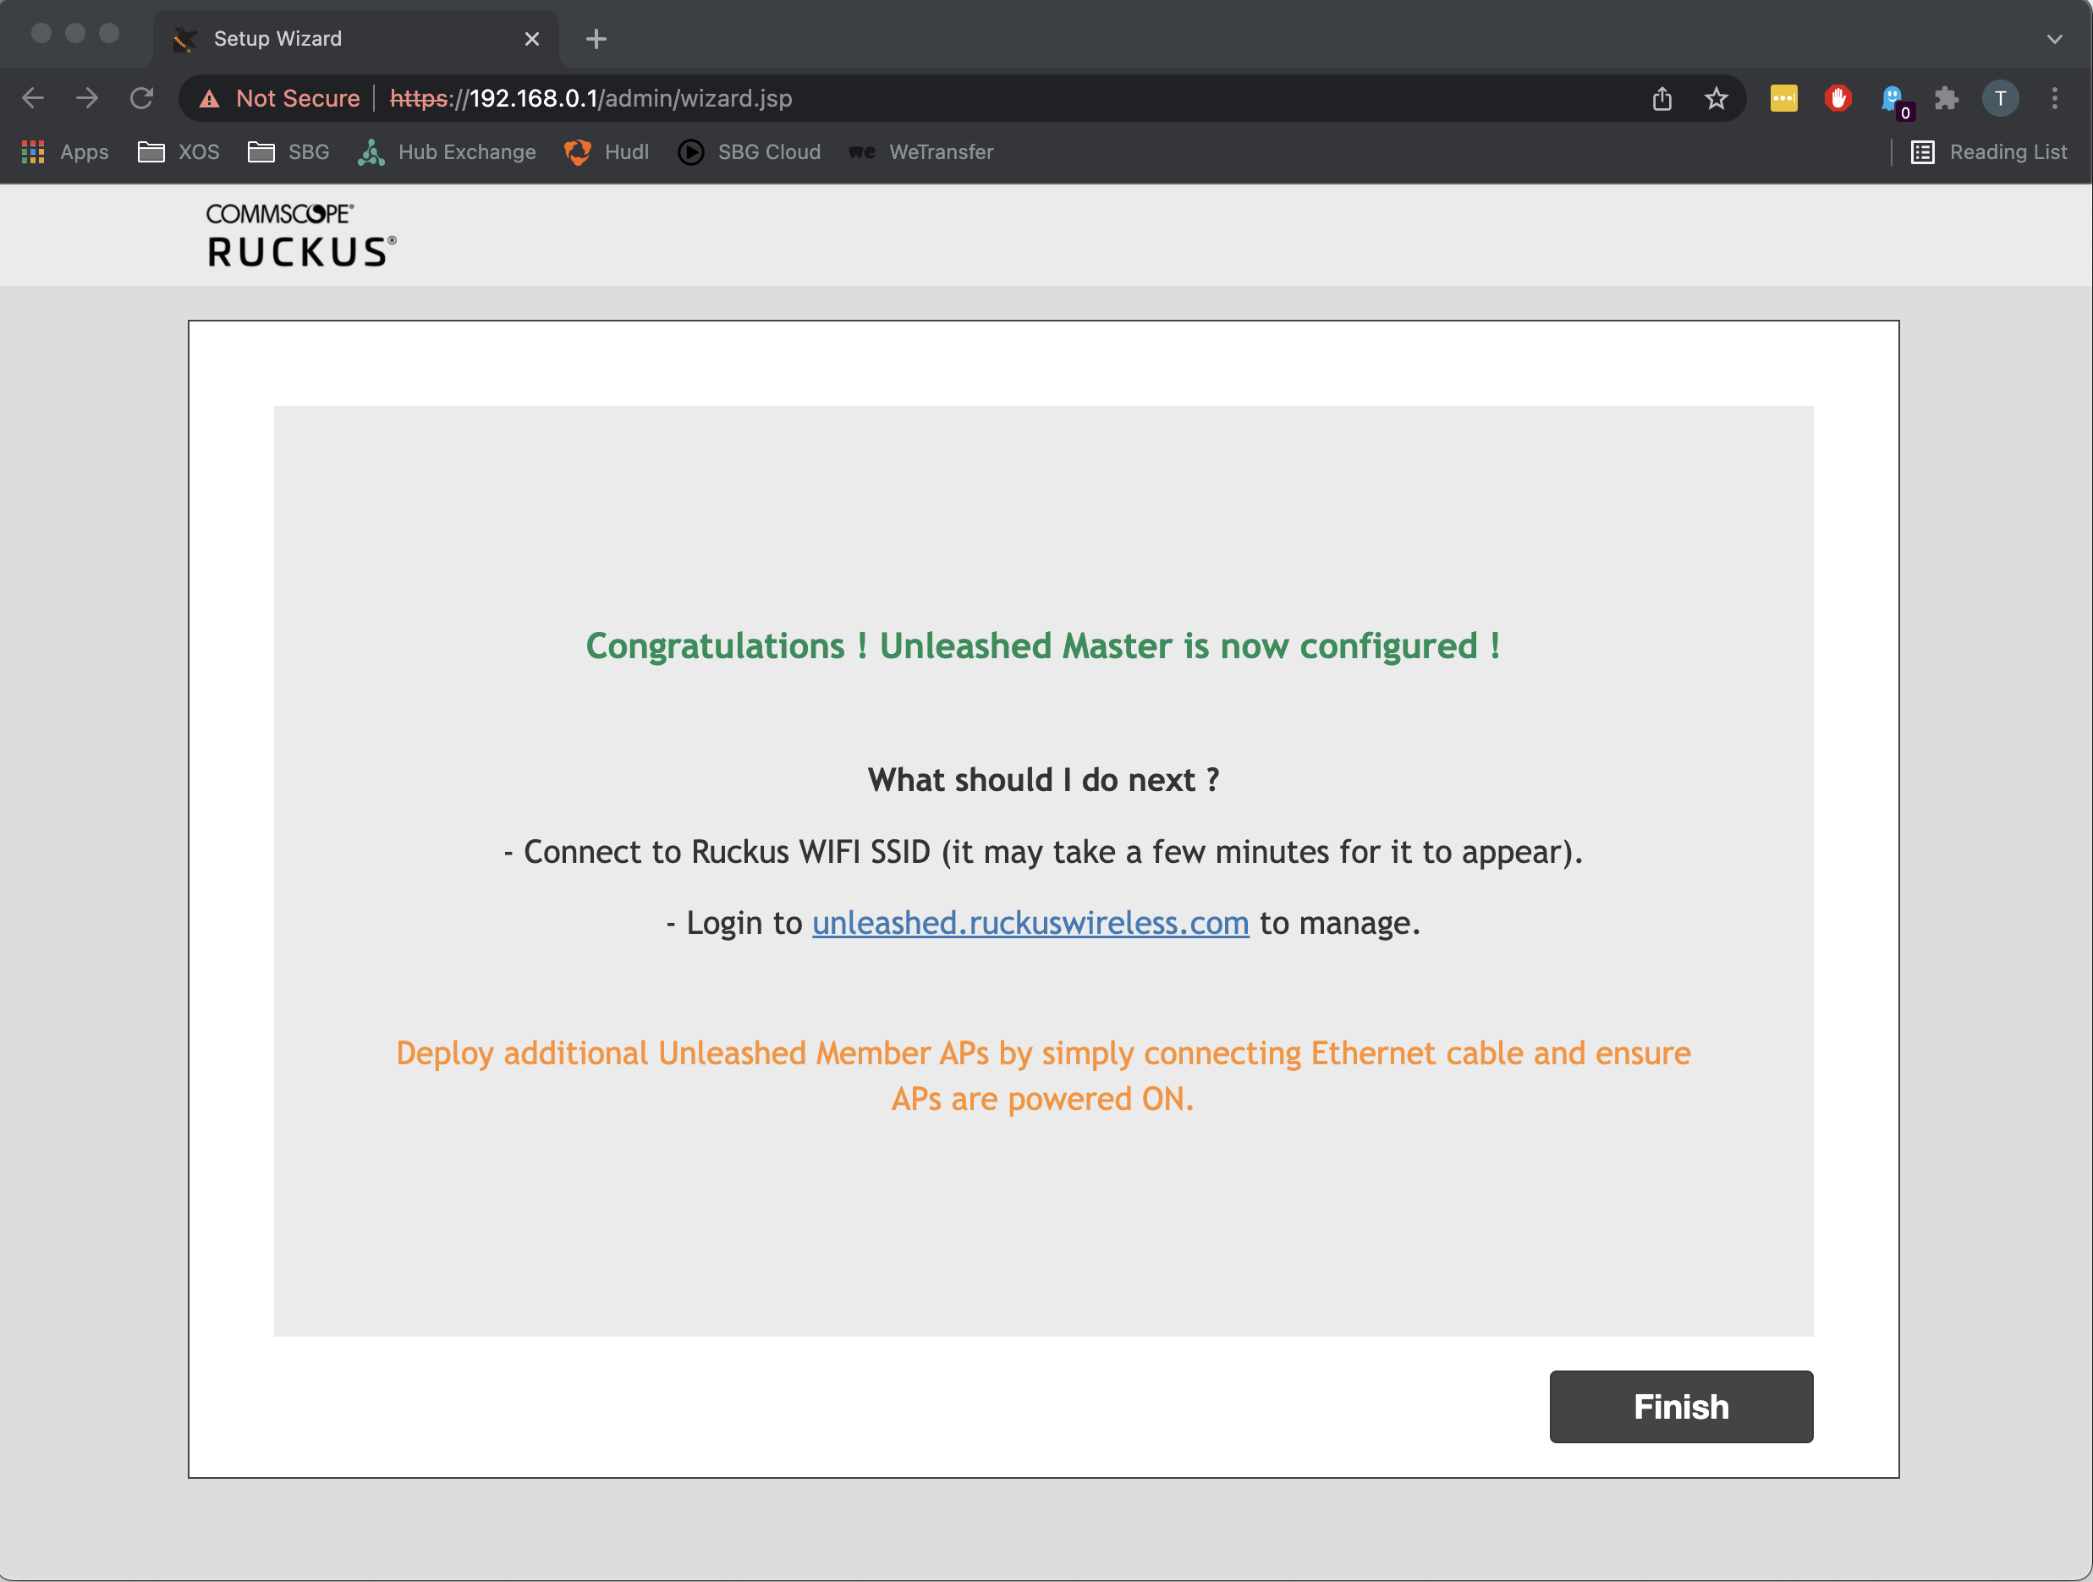Click the Congratulations heading text
2093x1582 pixels.
pos(1043,645)
